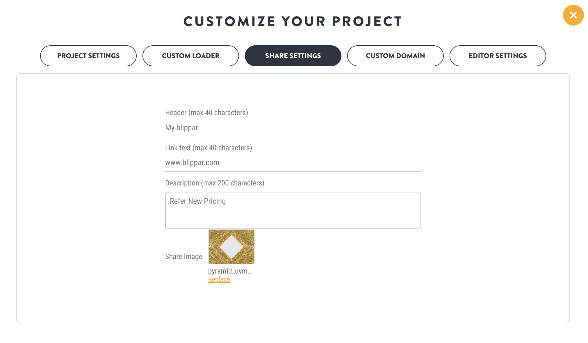Switch to the Project Settings tab

(x=88, y=56)
